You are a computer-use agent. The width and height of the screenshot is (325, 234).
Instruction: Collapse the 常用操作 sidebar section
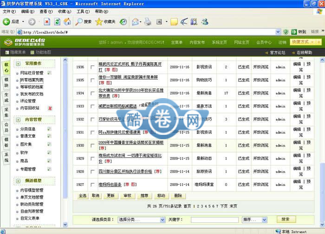point(18,64)
